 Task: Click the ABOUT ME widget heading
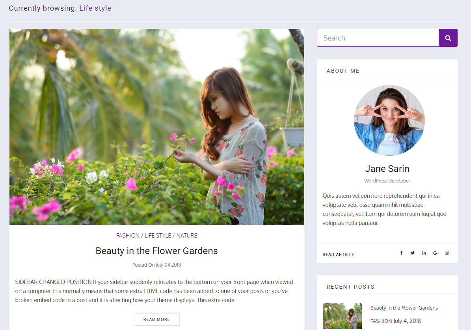(343, 71)
